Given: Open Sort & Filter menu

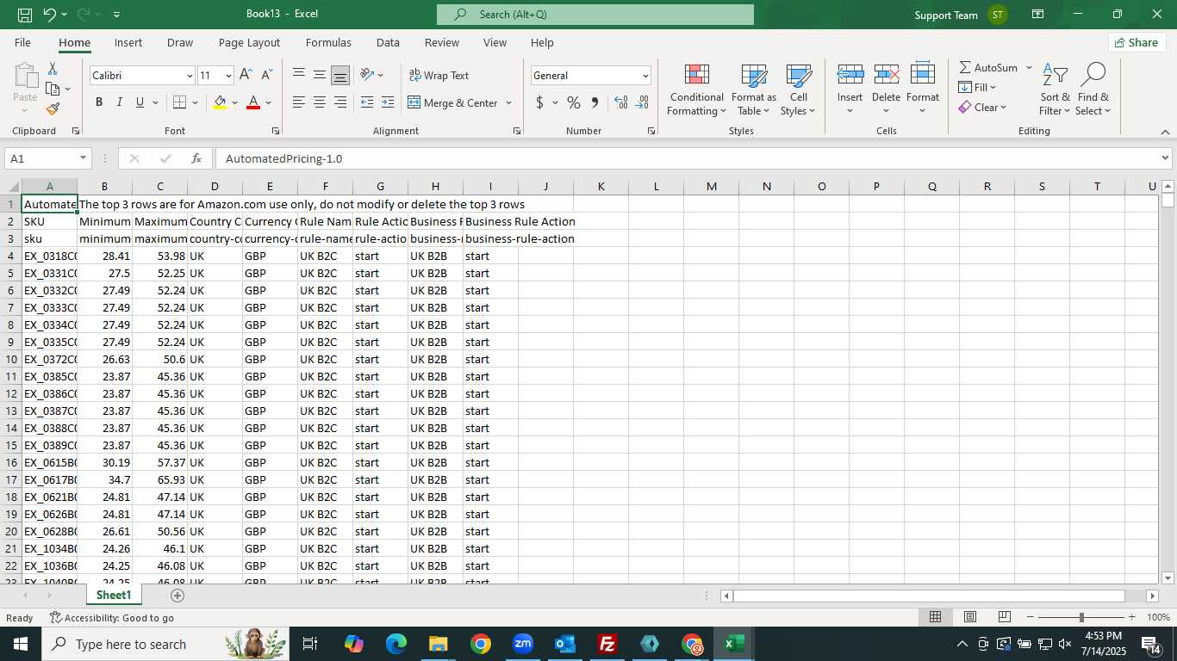Looking at the screenshot, I should pos(1055,90).
